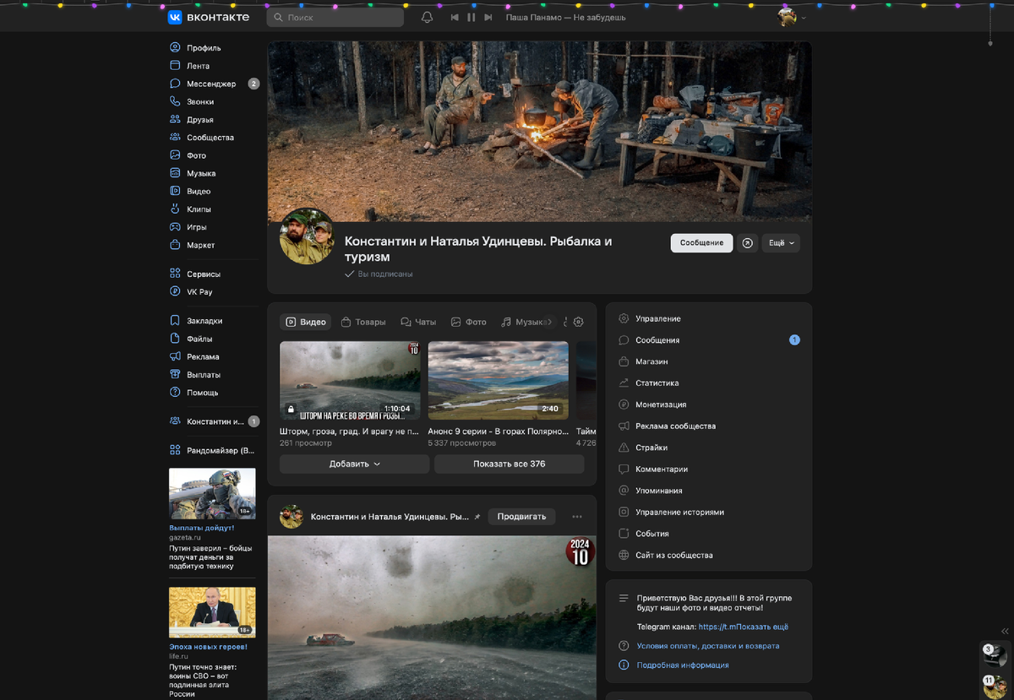
Task: Open tab settings gear
Action: pyautogui.click(x=579, y=322)
